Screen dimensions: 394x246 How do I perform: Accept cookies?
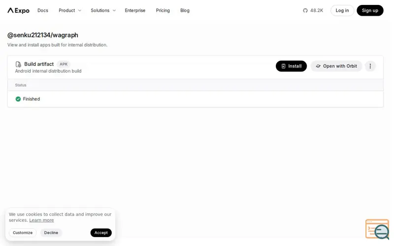101,233
